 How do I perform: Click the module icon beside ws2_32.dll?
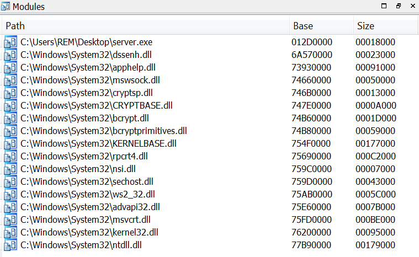10,194
